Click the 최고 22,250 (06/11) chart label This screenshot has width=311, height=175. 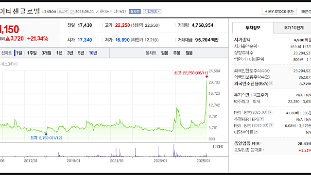pos(191,73)
